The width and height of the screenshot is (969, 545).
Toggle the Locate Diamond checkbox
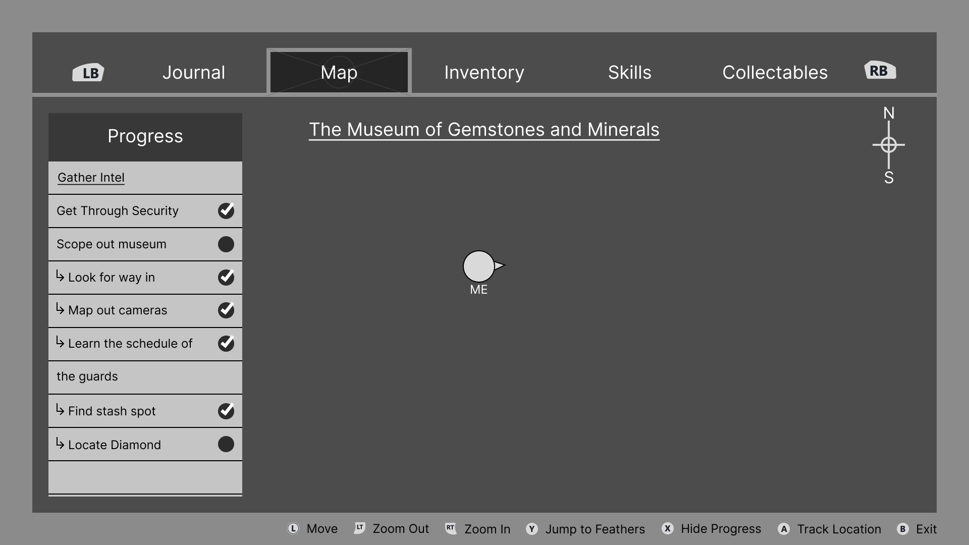(226, 444)
